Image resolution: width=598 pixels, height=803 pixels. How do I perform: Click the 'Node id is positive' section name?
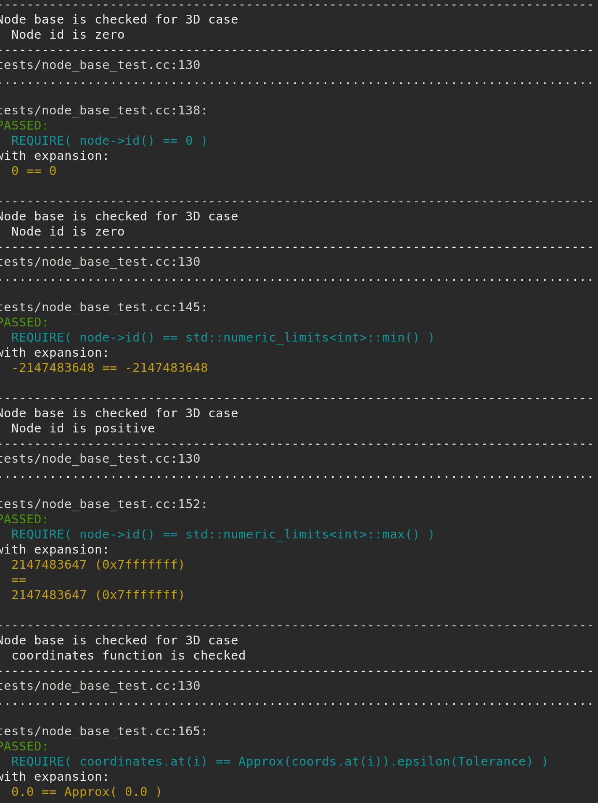[83, 429]
